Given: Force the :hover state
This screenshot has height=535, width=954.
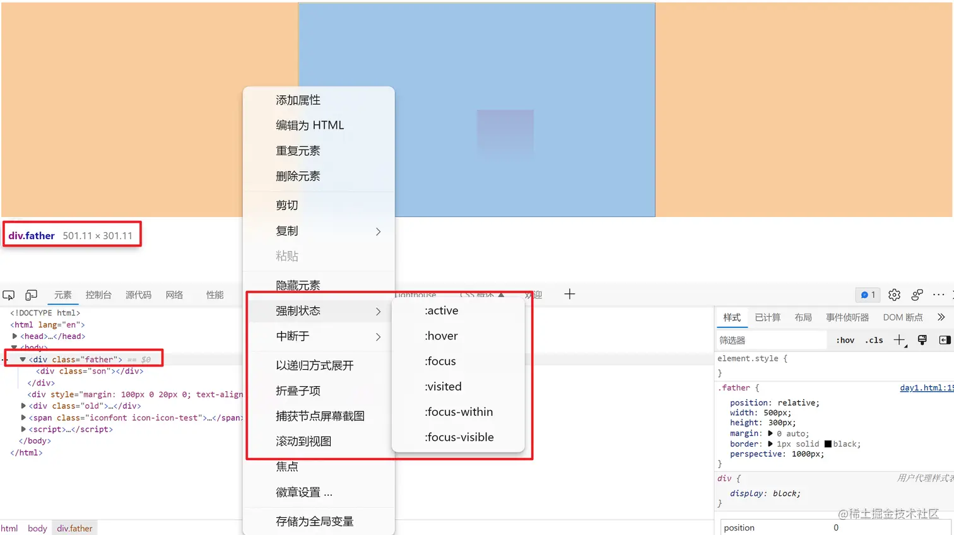Looking at the screenshot, I should coord(458,336).
